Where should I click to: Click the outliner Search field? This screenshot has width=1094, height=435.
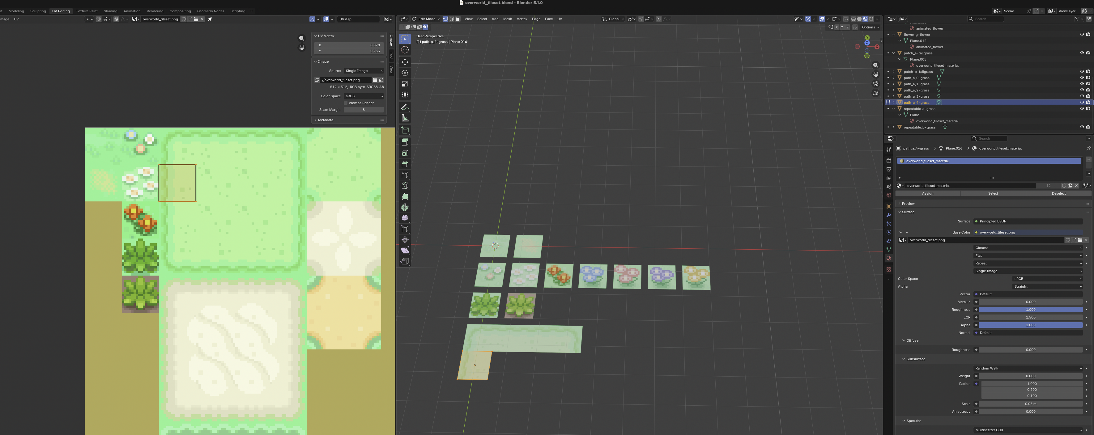point(986,19)
